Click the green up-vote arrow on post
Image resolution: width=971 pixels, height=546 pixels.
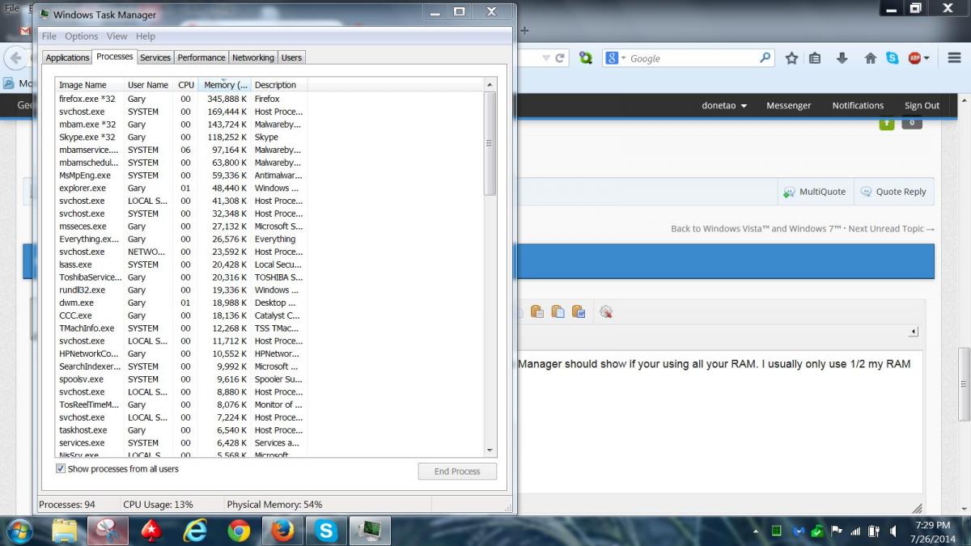[887, 123]
